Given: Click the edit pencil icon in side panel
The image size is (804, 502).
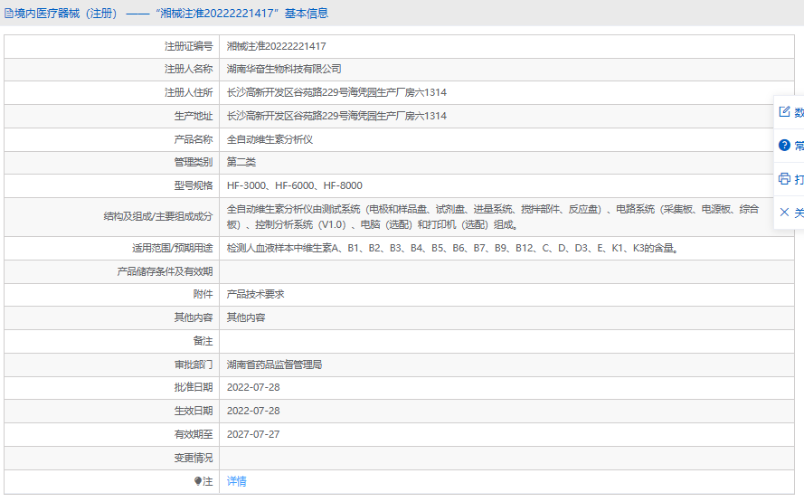Looking at the screenshot, I should pos(784,112).
